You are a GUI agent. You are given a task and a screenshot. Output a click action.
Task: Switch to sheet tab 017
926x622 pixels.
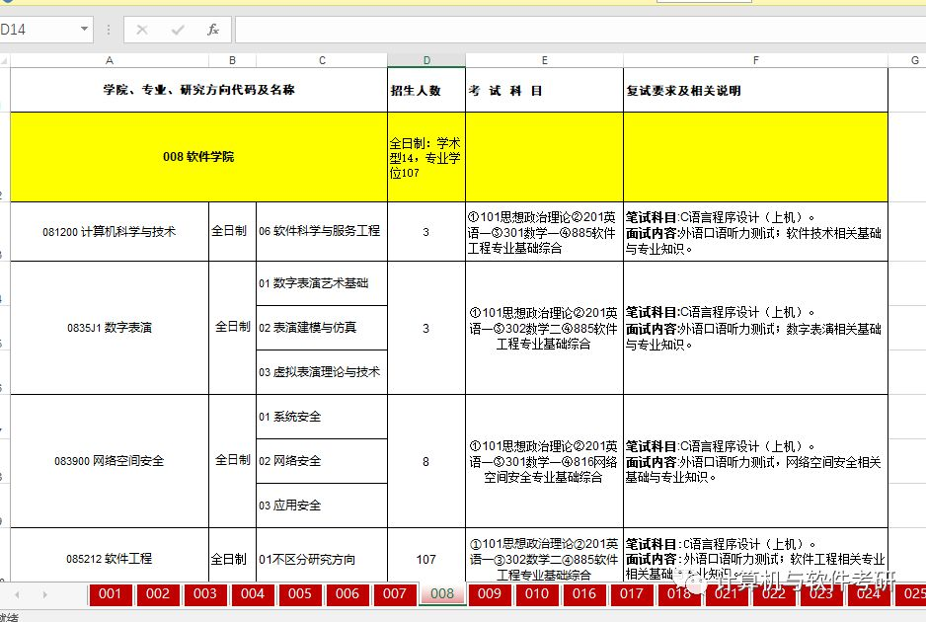point(631,593)
